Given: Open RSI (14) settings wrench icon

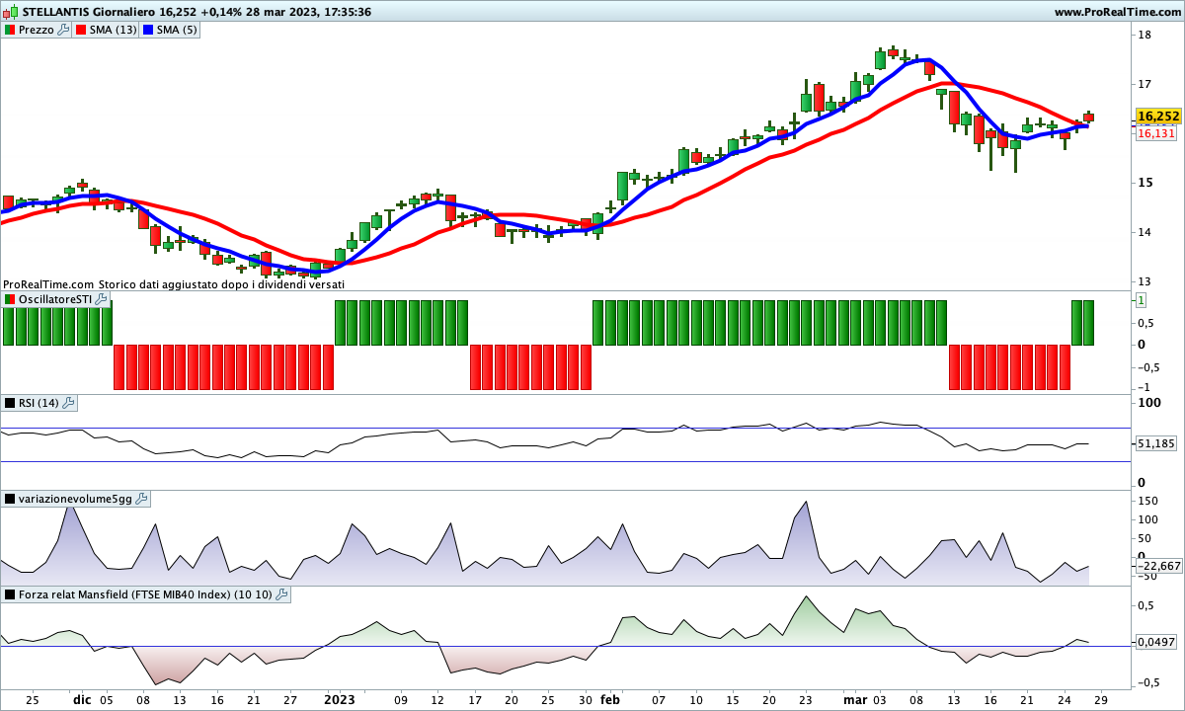Looking at the screenshot, I should (x=69, y=403).
